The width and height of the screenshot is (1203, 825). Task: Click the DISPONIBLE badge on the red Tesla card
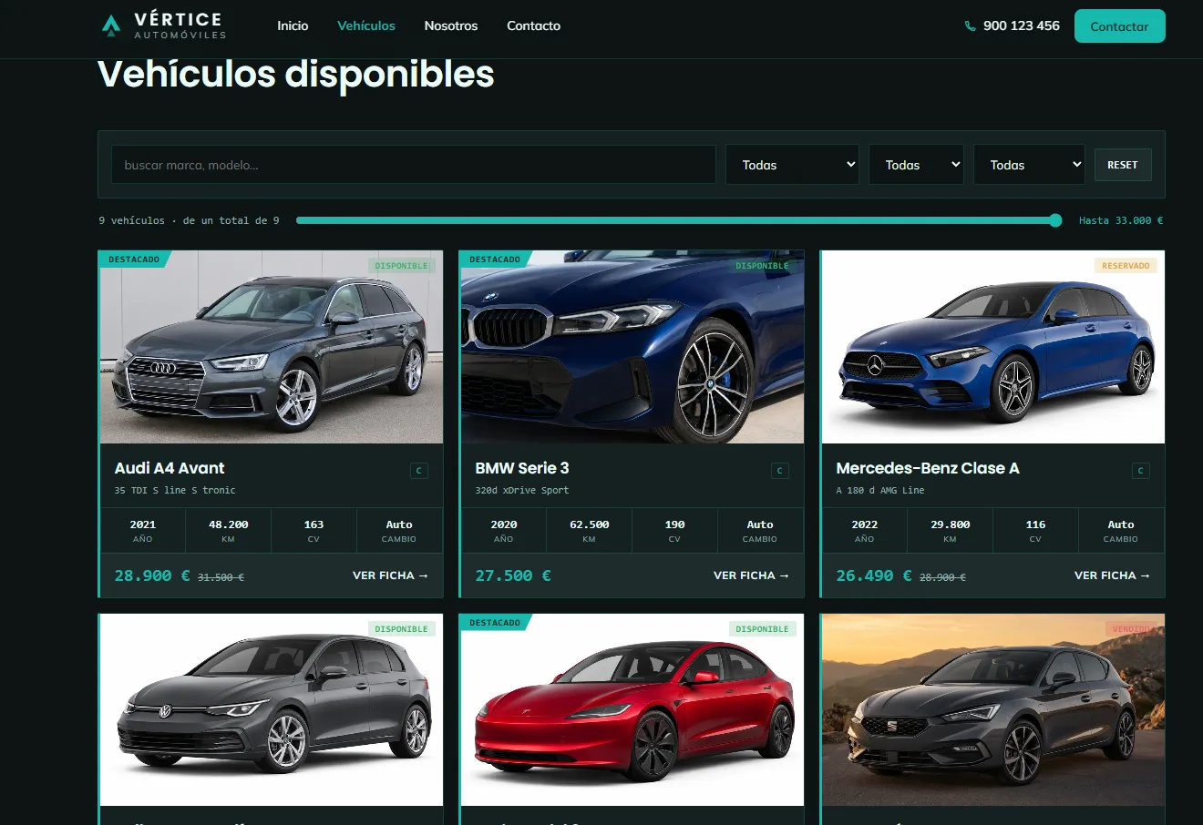click(762, 629)
